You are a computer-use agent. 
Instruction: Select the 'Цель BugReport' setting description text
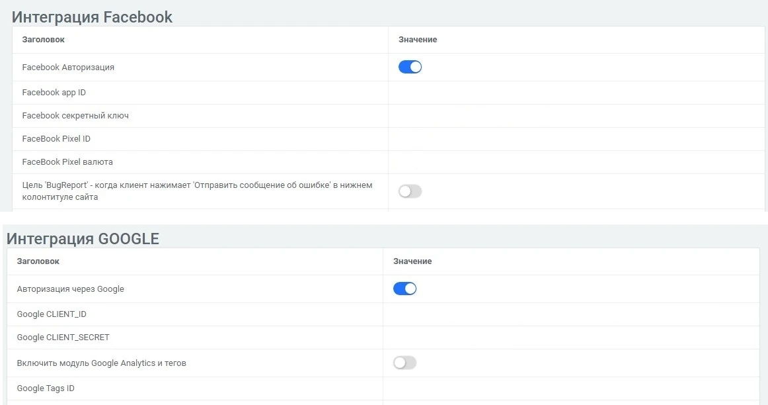(197, 191)
